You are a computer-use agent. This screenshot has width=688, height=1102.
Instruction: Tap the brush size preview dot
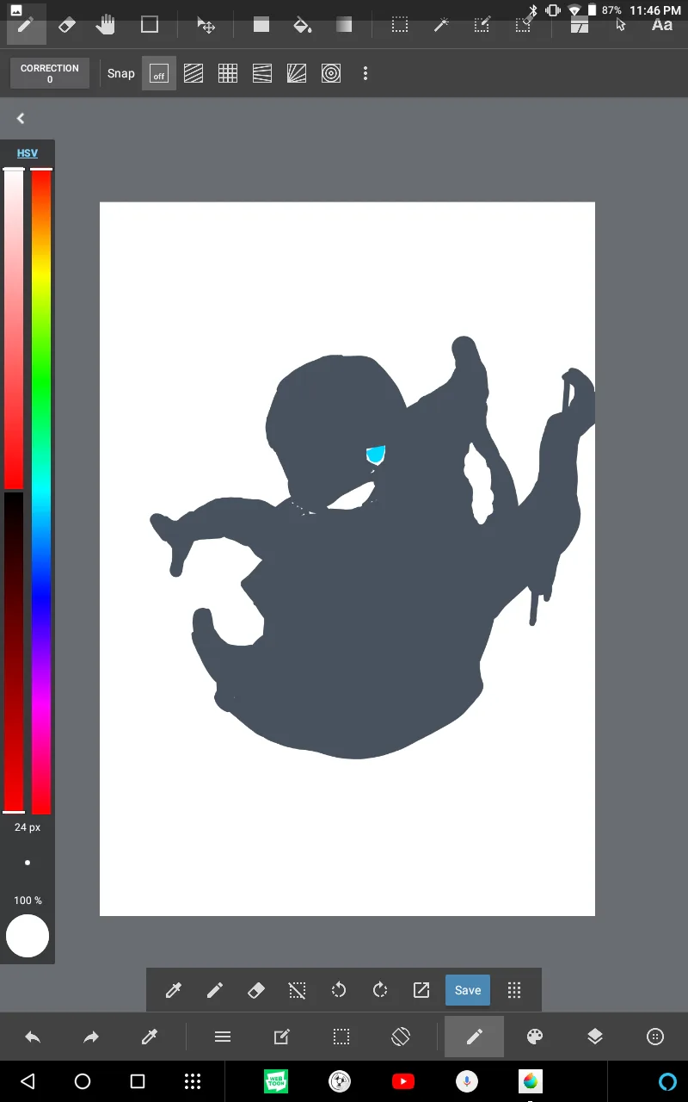[28, 862]
